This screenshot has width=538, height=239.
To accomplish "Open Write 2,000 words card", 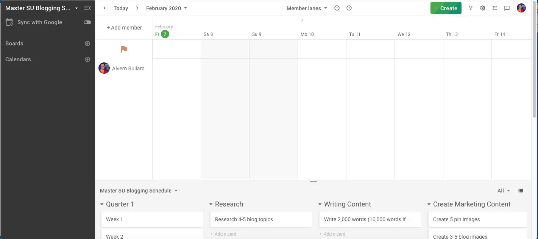I will pos(370,219).
